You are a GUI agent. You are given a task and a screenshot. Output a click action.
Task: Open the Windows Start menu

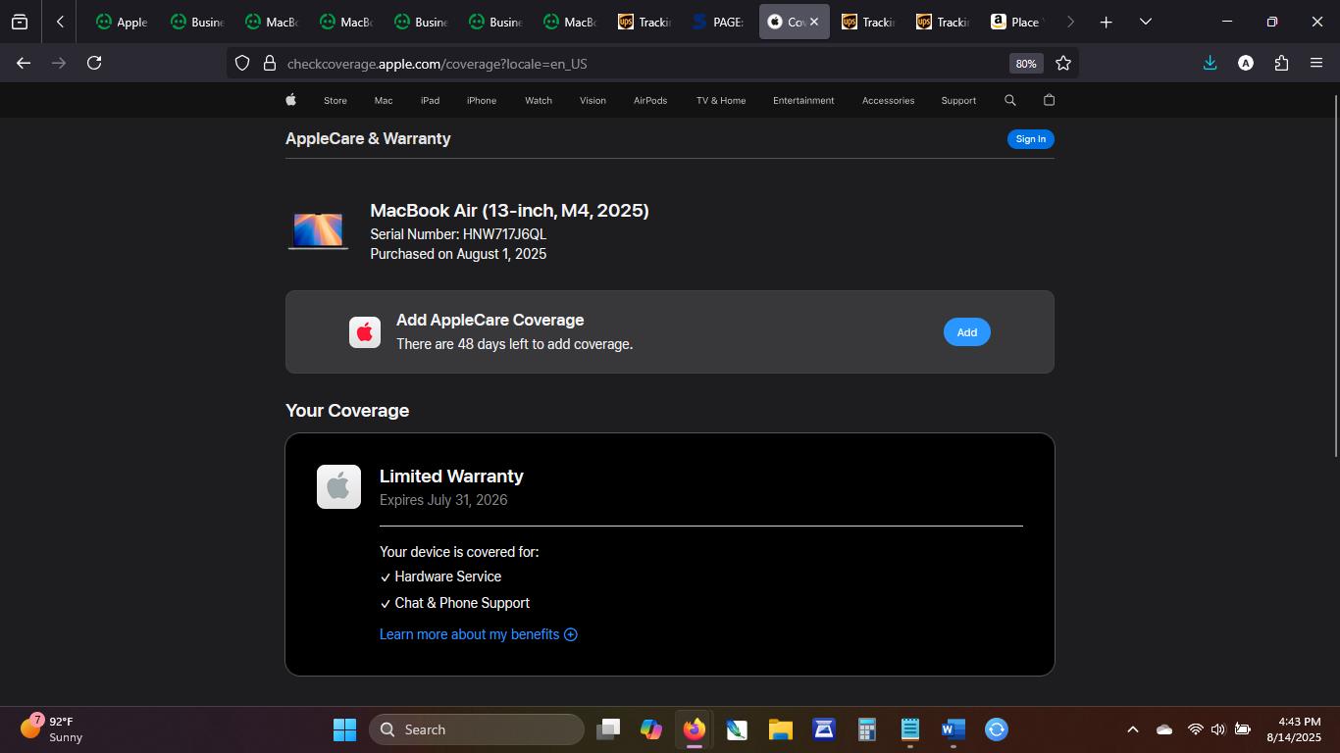[x=344, y=729]
